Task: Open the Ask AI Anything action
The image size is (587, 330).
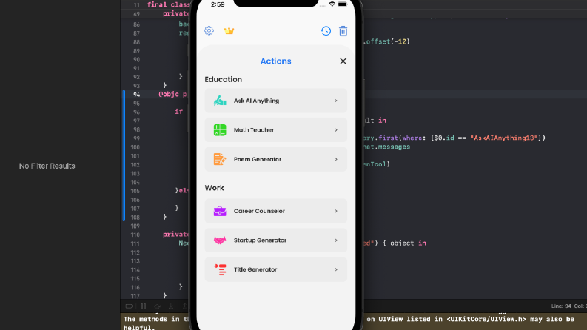Action: click(x=275, y=101)
